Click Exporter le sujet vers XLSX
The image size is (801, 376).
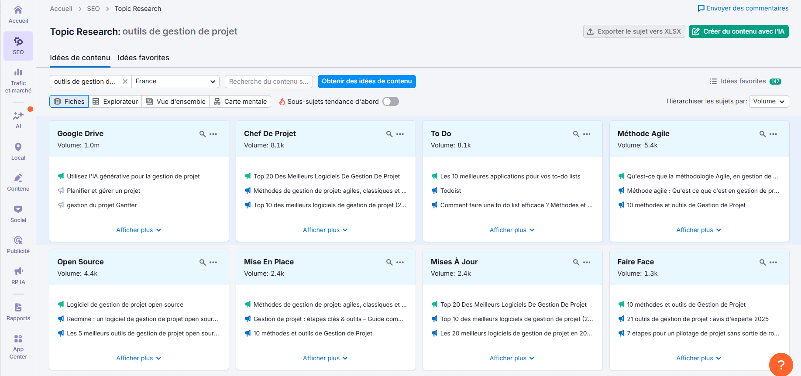point(634,31)
